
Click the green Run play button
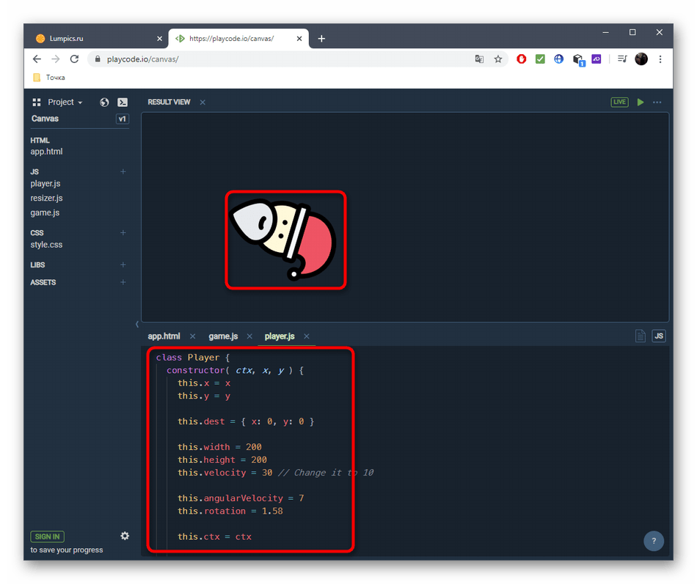tap(641, 102)
